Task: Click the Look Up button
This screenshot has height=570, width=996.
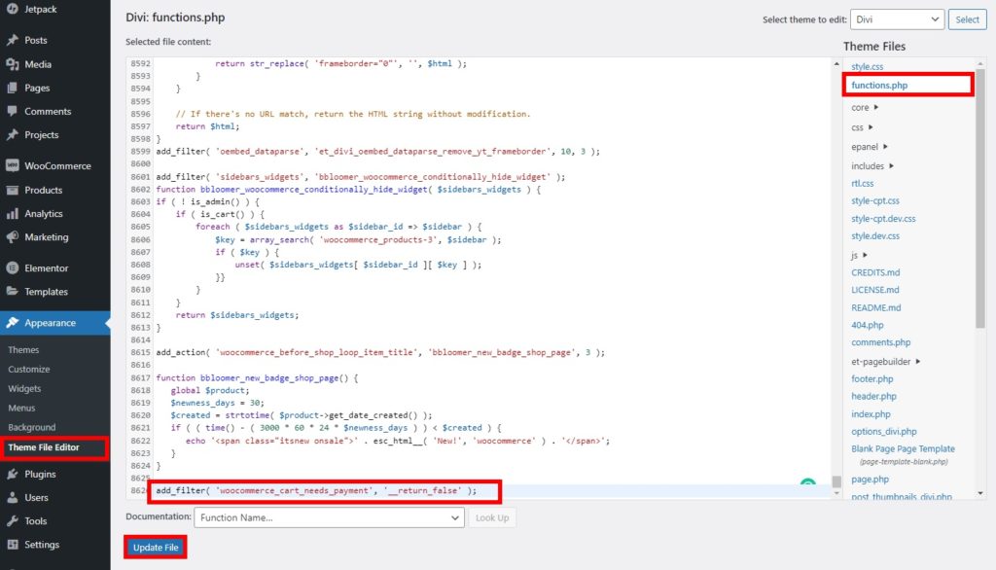Action: coord(492,517)
